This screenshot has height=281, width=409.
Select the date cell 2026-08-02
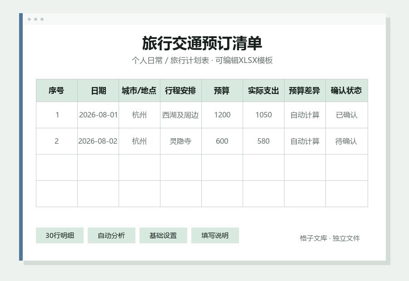click(x=98, y=141)
